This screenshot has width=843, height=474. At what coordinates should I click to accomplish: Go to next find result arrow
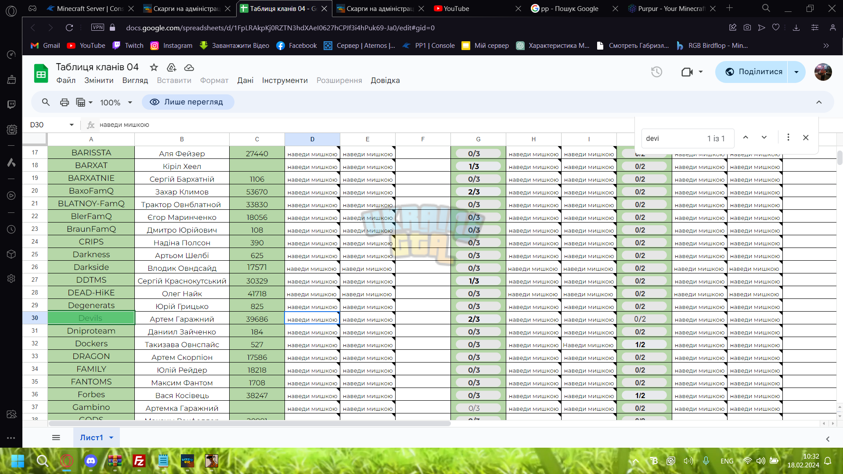tap(764, 137)
